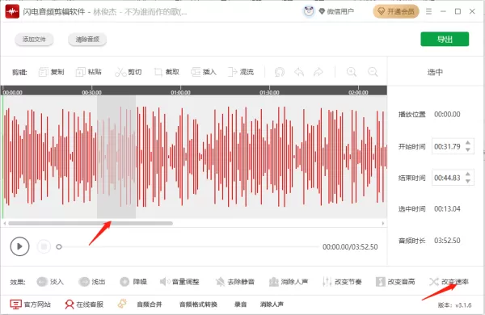
Task: Open the Recording (录音) tool
Action: [240, 304]
